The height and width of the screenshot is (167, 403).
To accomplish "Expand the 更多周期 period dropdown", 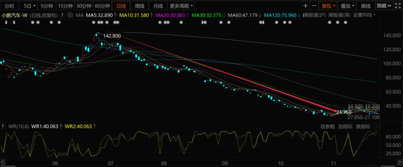I will 181,6.
